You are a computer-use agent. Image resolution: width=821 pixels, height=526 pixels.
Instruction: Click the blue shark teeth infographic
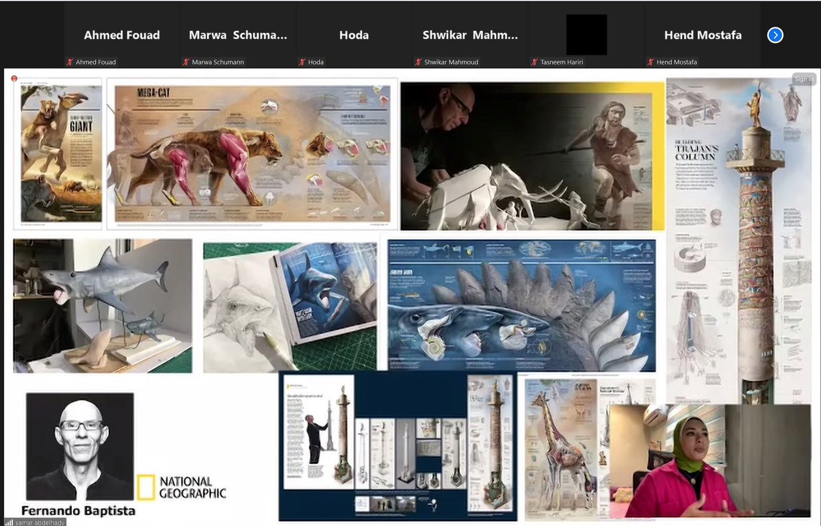[522, 305]
